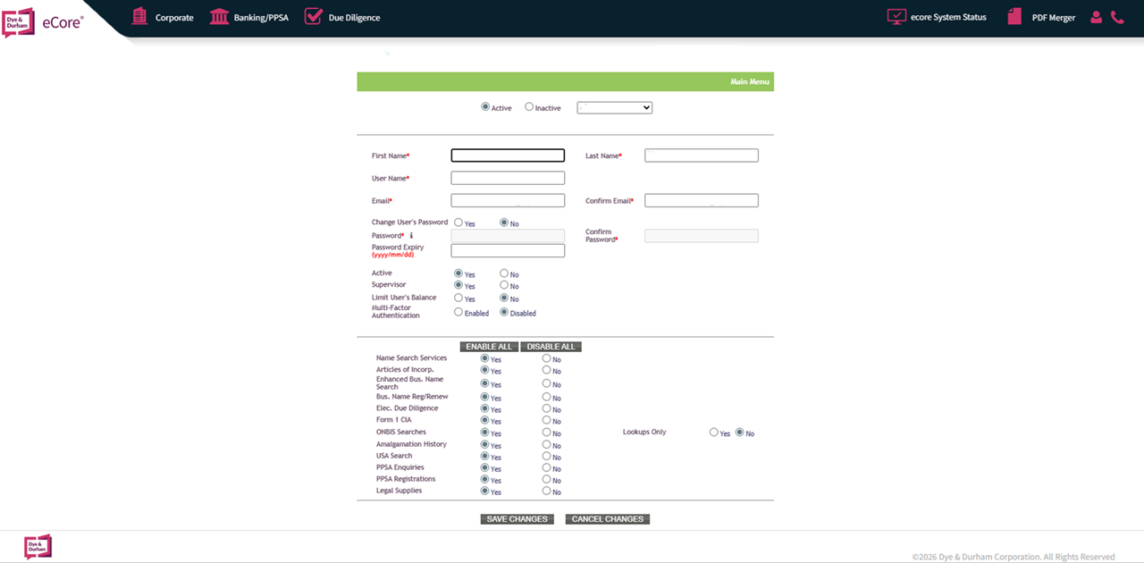Click SAVE CHANGES button

coord(517,519)
